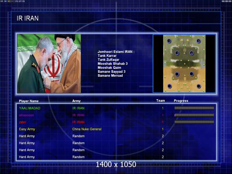Click the Progress column header
The width and height of the screenshot is (232, 174).
[181, 101]
